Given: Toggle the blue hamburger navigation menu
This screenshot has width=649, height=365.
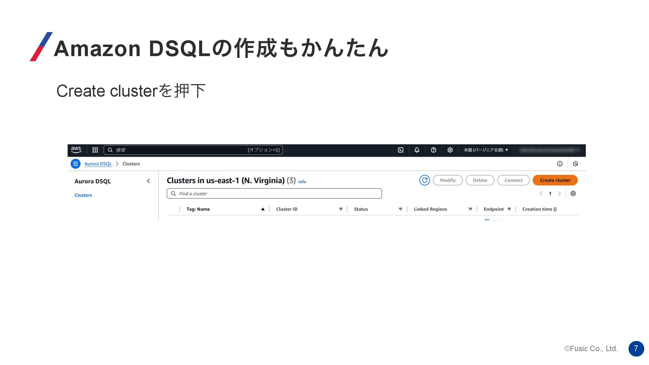Looking at the screenshot, I should coord(75,164).
